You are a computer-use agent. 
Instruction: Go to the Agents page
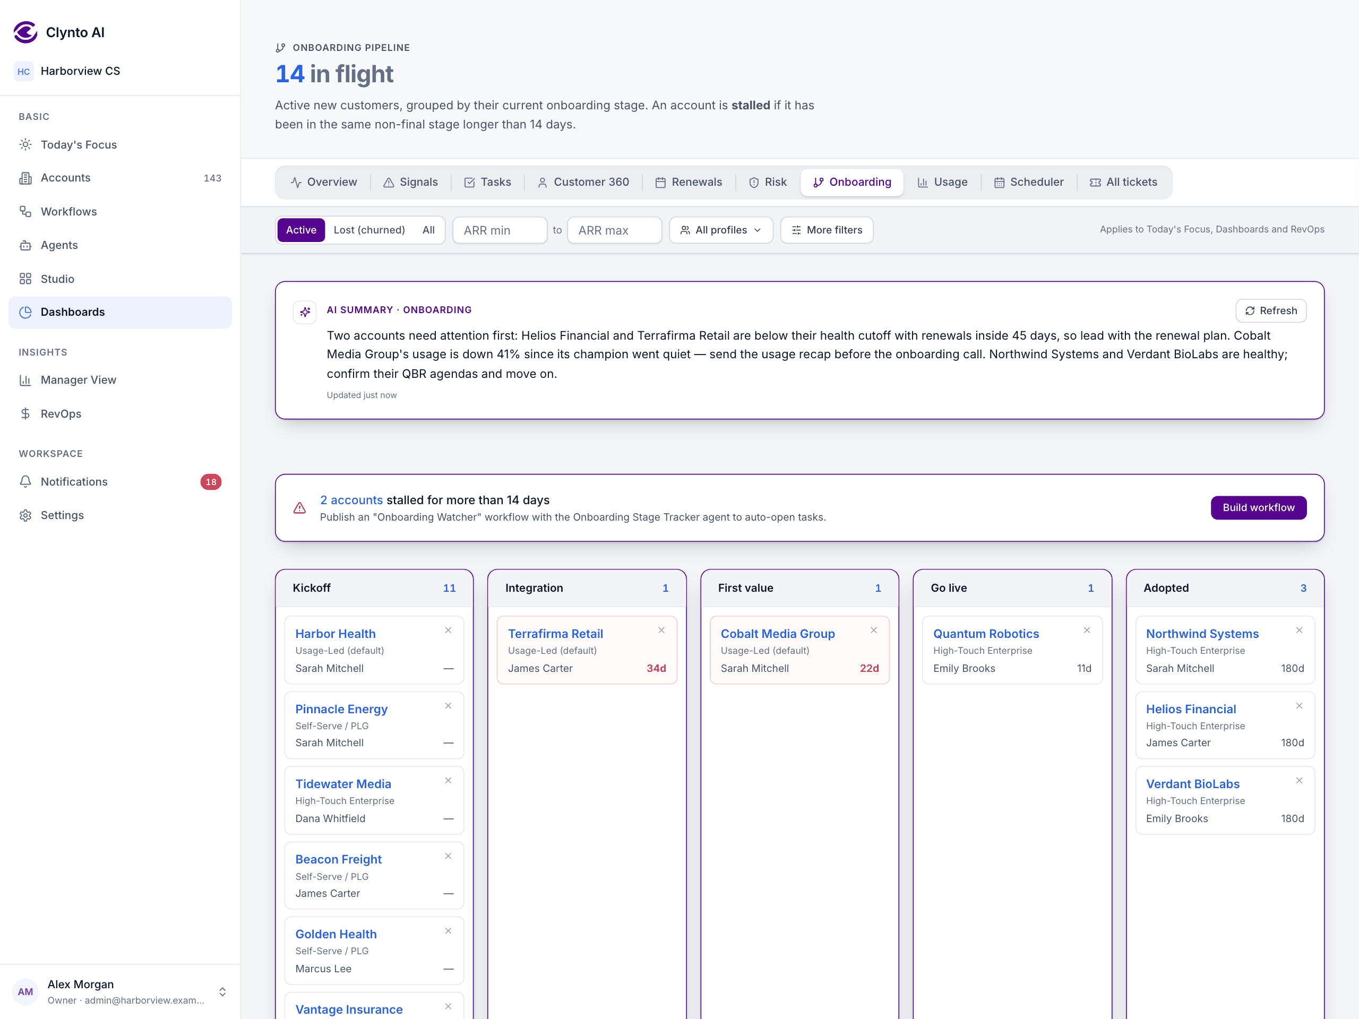click(120, 245)
